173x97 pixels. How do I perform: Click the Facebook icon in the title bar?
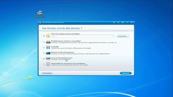click(x=114, y=22)
